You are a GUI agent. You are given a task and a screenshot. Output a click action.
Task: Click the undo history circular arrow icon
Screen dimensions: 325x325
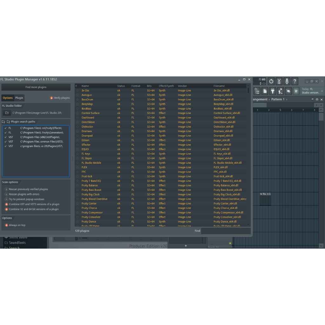271,81
